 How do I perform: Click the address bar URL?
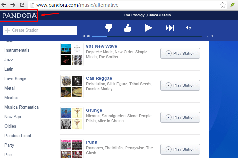tap(77, 5)
